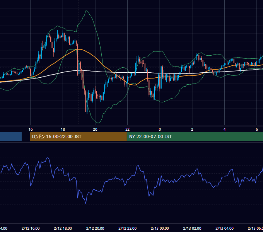Image resolution: width=263 pixels, height=232 pixels.
Task: Click the 20 hour label on price chart axis
Action: (x=95, y=130)
